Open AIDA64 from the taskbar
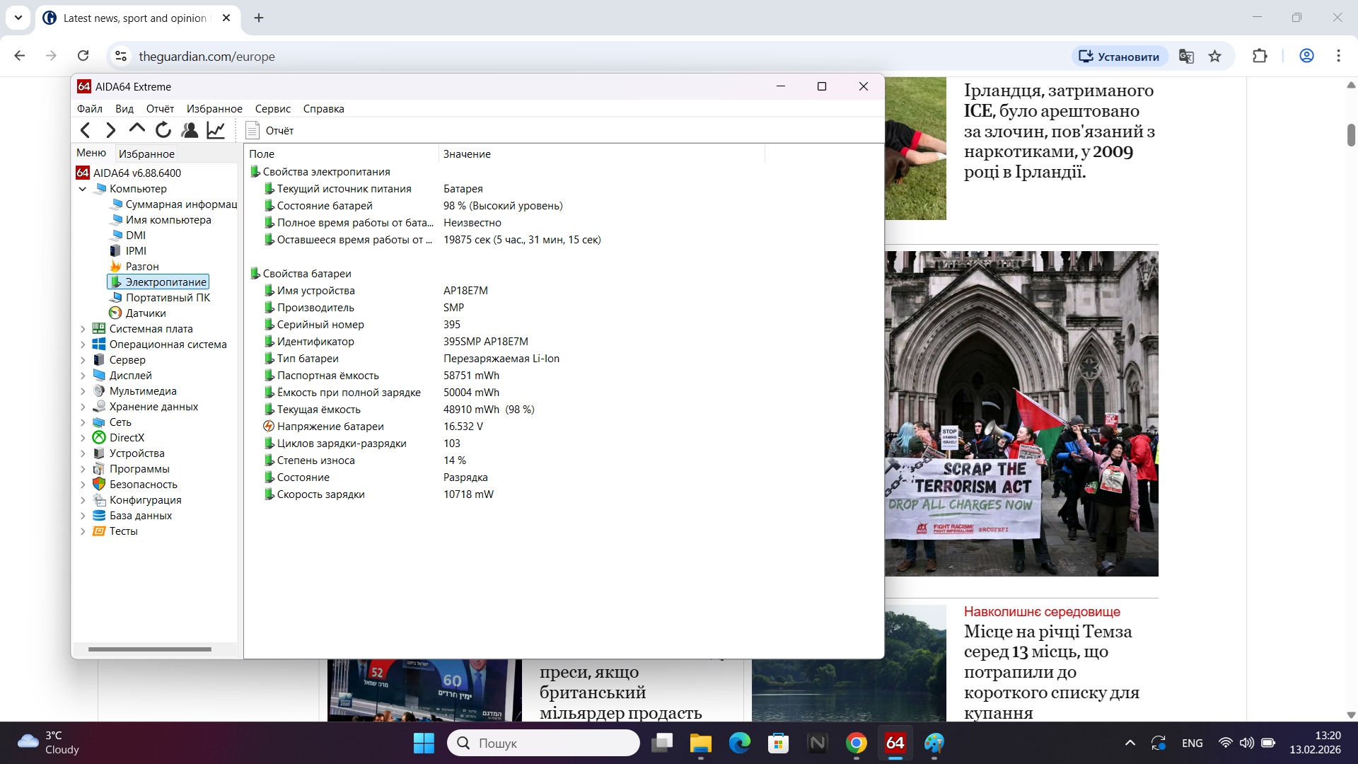1358x764 pixels. pyautogui.click(x=895, y=743)
